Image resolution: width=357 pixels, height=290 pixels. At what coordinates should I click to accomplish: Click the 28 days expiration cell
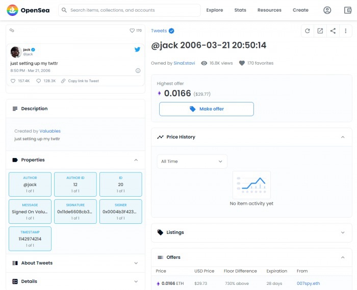point(274,283)
